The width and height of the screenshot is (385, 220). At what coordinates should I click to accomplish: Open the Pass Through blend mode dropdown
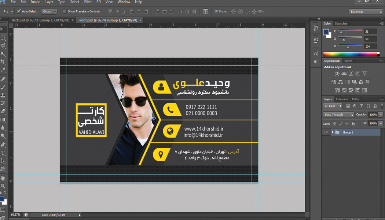click(x=338, y=115)
